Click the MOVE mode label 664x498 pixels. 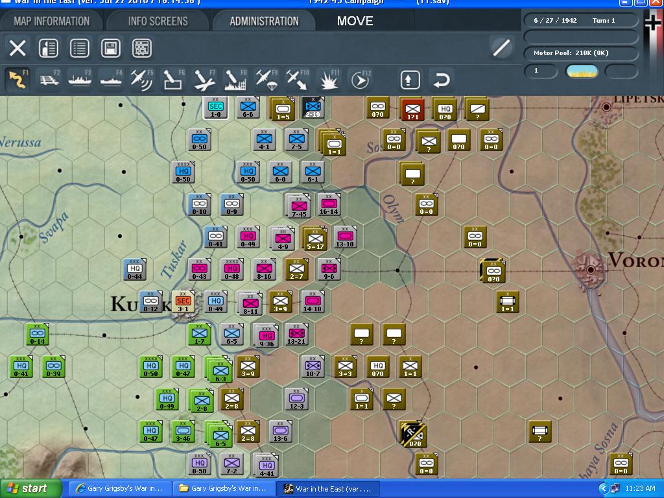[x=355, y=21]
